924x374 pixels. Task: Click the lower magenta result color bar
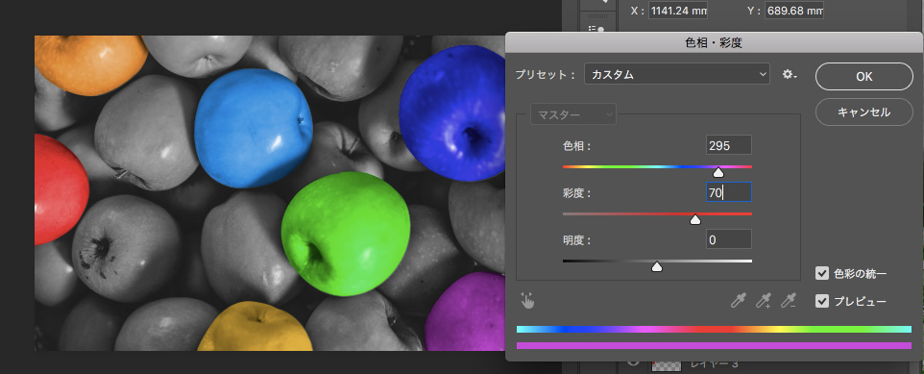pyautogui.click(x=714, y=346)
